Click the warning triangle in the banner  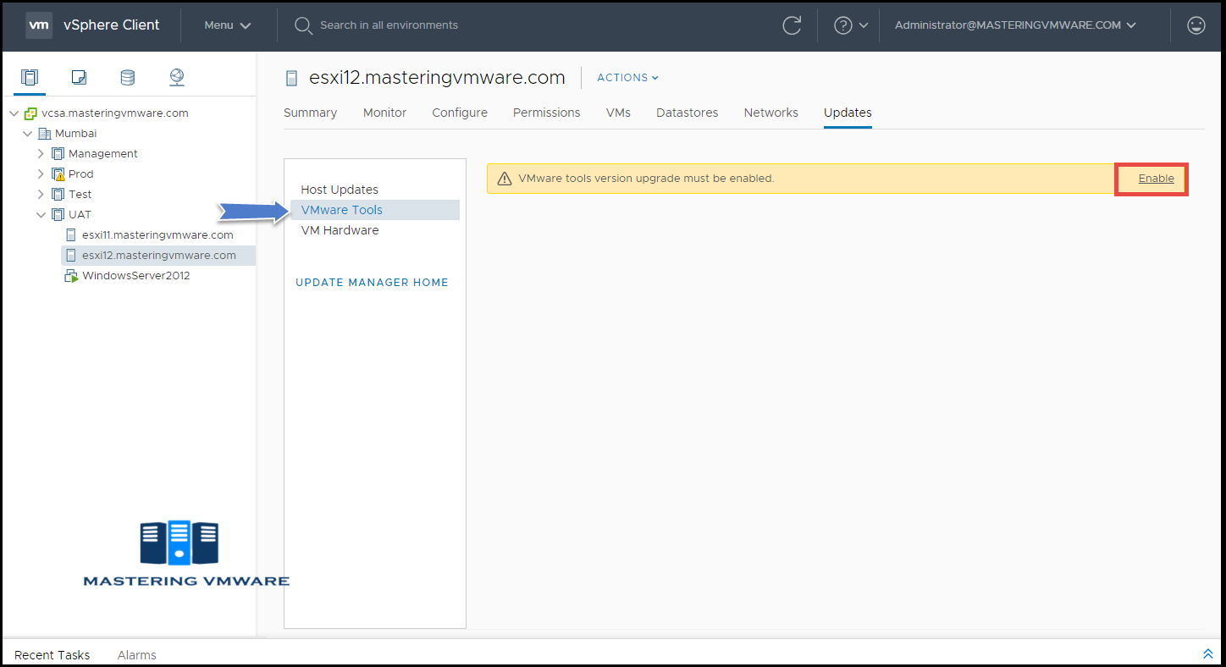pyautogui.click(x=505, y=179)
